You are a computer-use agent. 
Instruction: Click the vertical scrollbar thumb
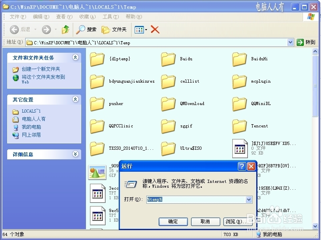pyautogui.click(x=315, y=86)
